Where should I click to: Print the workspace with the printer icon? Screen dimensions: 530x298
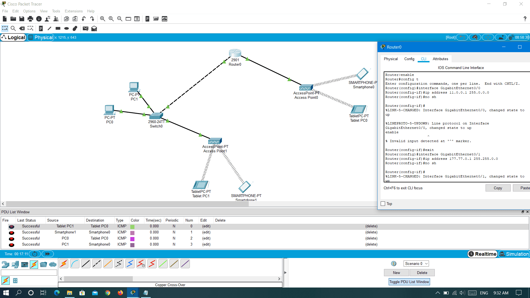coord(30,19)
